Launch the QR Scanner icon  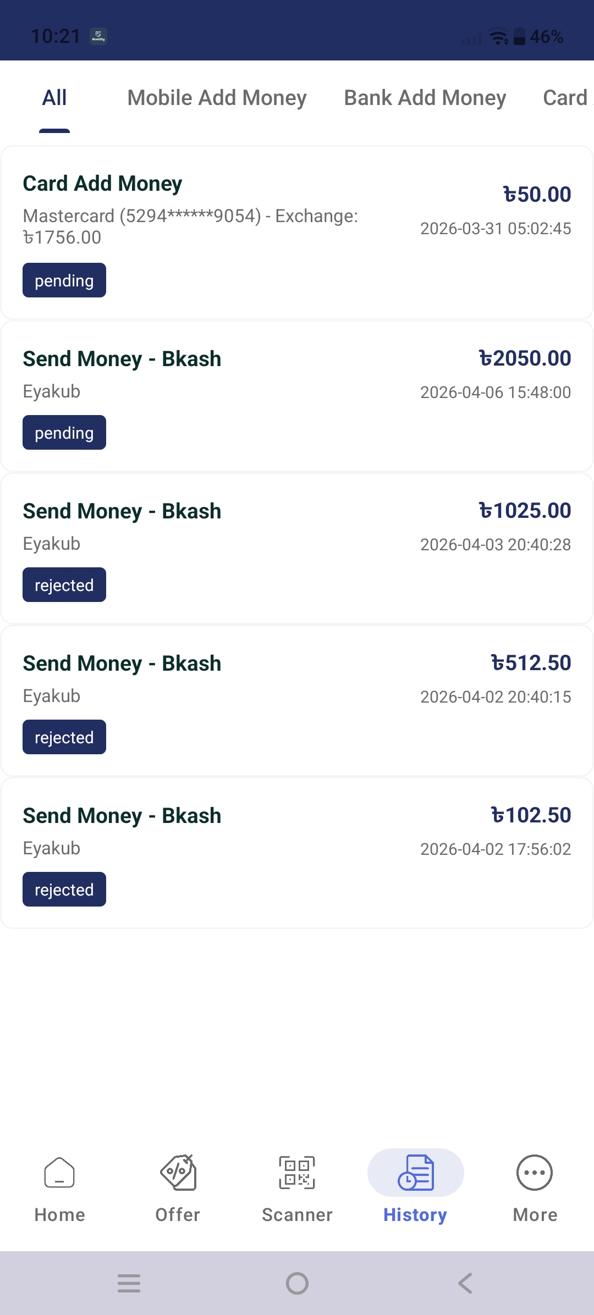(x=297, y=1173)
